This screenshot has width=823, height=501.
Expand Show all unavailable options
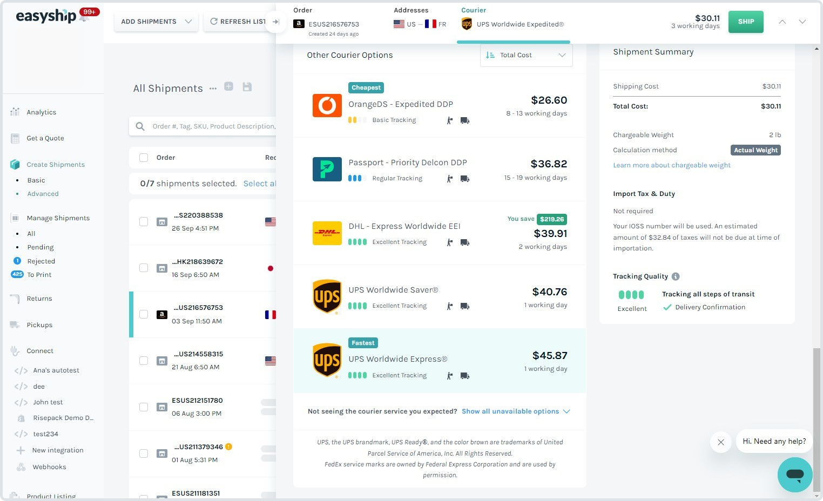tap(516, 411)
